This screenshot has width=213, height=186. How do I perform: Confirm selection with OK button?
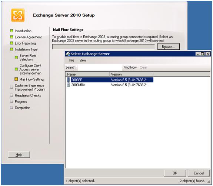click(x=175, y=173)
